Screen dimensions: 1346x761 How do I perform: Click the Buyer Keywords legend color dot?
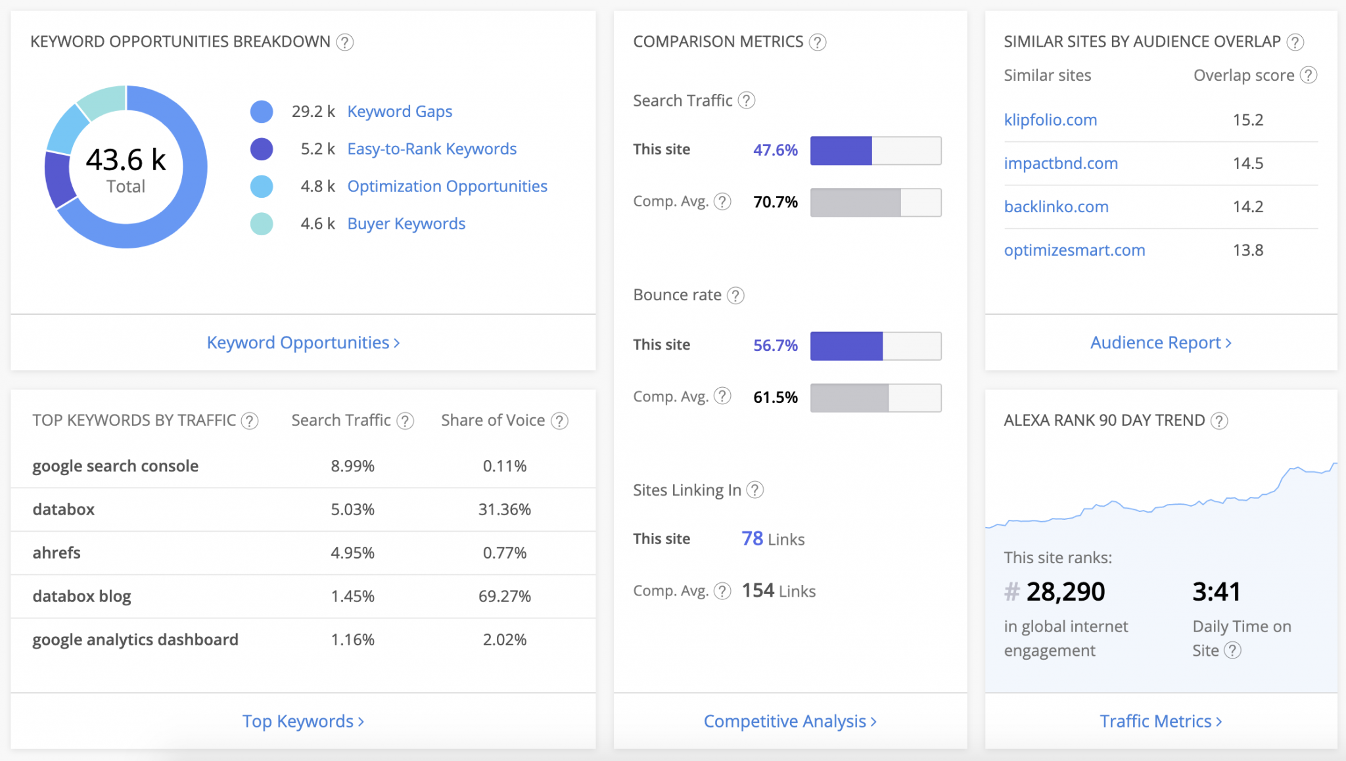tap(262, 223)
